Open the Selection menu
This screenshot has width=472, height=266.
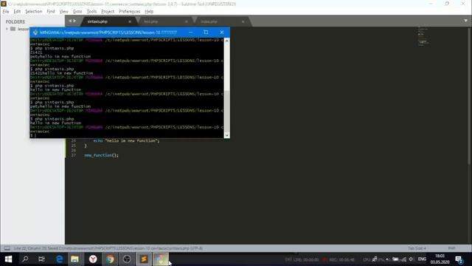(x=33, y=12)
